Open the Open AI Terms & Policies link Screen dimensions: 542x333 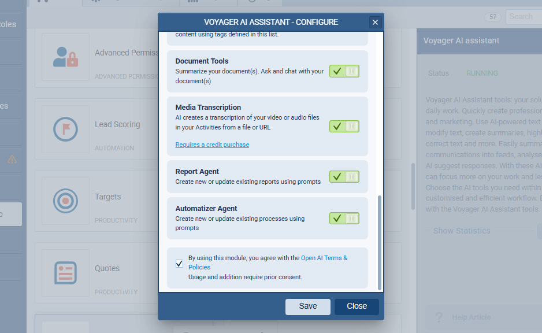324,258
